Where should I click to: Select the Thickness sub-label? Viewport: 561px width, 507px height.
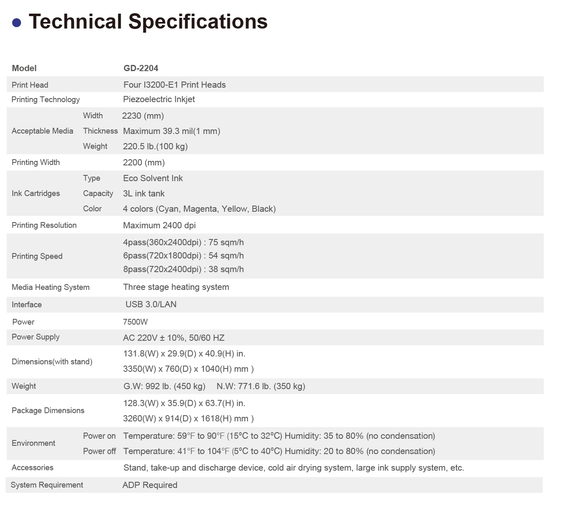(x=100, y=131)
